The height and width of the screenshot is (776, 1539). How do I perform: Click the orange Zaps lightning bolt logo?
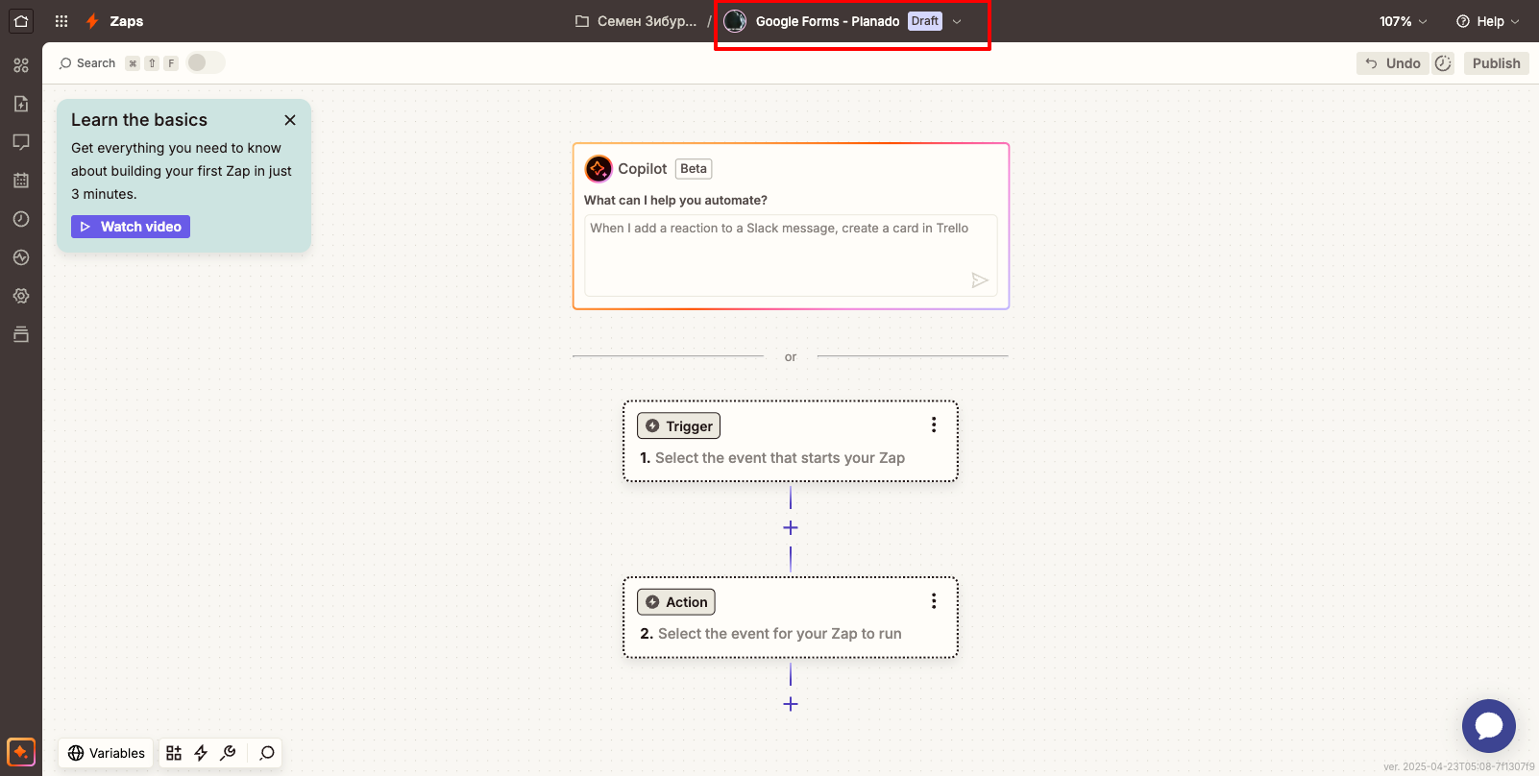pyautogui.click(x=92, y=21)
